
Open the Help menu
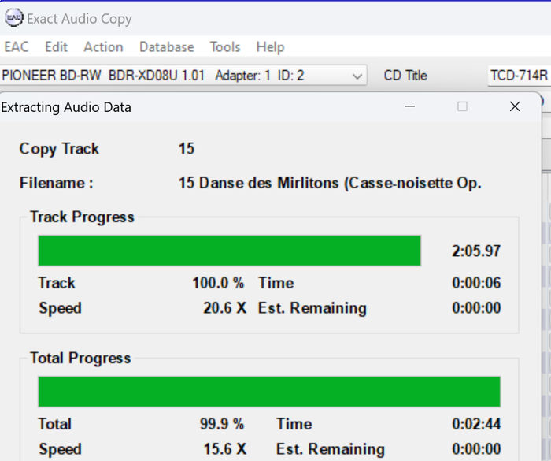point(270,47)
